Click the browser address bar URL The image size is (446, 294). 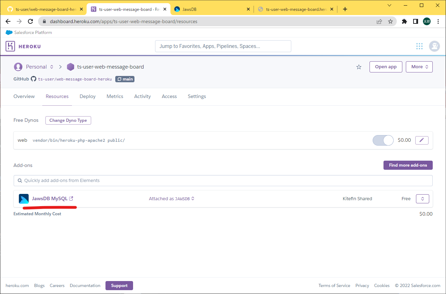click(124, 21)
